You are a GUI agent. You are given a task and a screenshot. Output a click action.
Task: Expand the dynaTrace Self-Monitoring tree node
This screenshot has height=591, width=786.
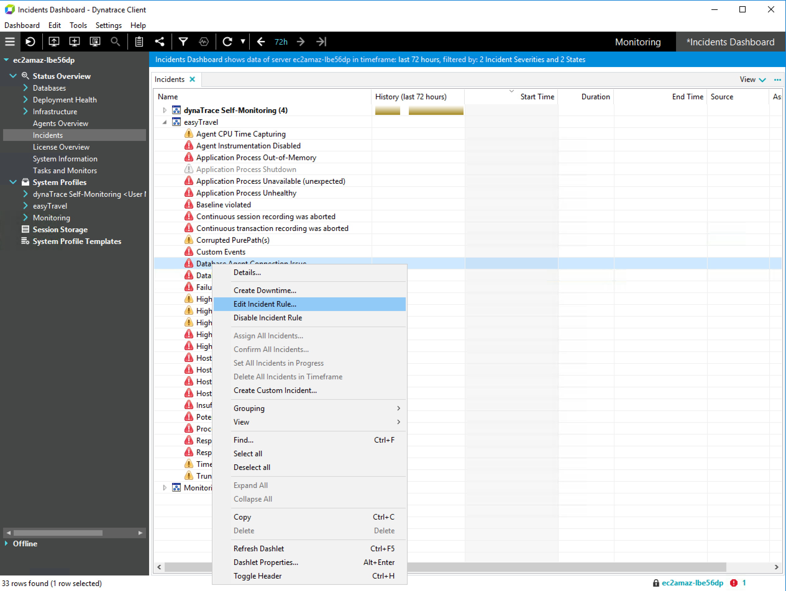164,110
